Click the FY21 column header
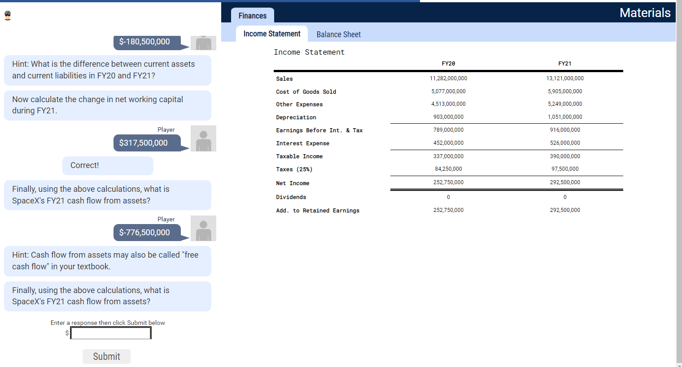 point(565,64)
